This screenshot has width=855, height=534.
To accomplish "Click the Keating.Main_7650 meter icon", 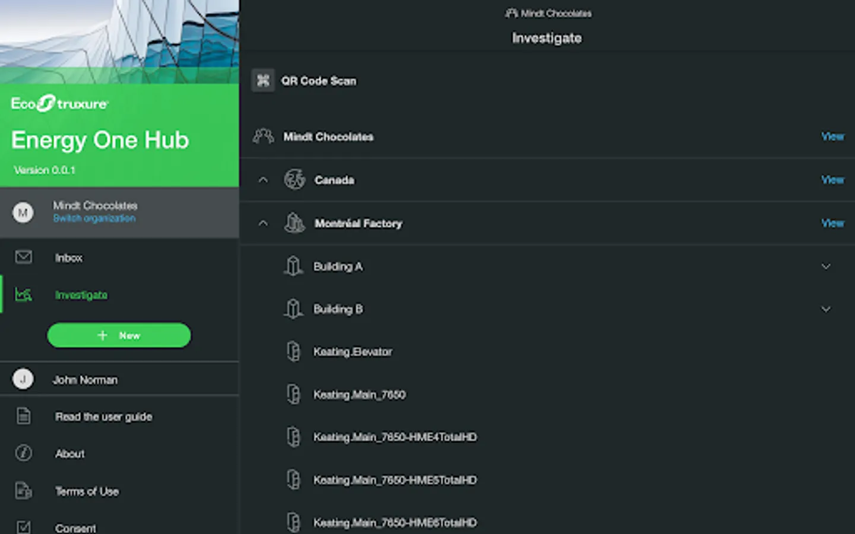I will click(x=293, y=395).
